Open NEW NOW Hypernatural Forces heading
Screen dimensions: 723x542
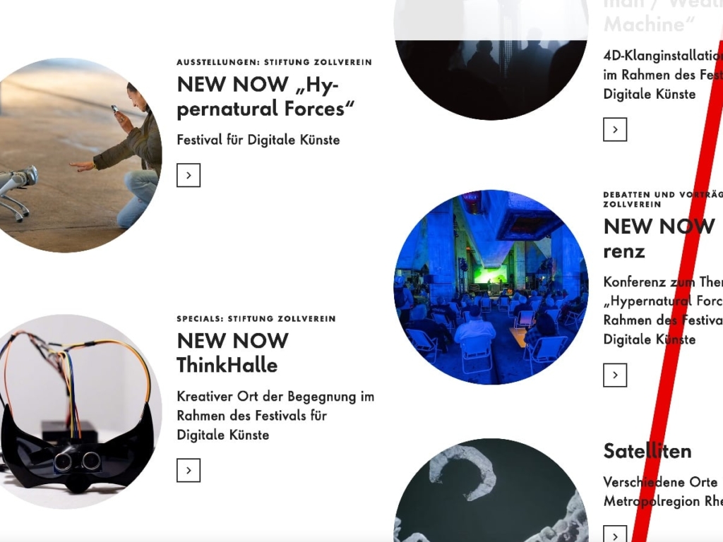[265, 97]
